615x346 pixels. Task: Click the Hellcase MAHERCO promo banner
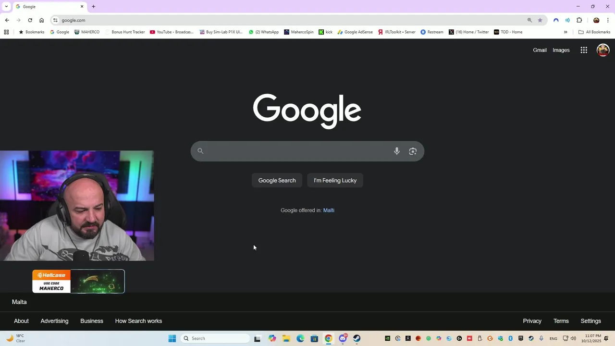coord(78,281)
